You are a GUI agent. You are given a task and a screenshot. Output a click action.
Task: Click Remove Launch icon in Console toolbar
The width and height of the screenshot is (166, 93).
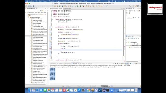click(115, 64)
